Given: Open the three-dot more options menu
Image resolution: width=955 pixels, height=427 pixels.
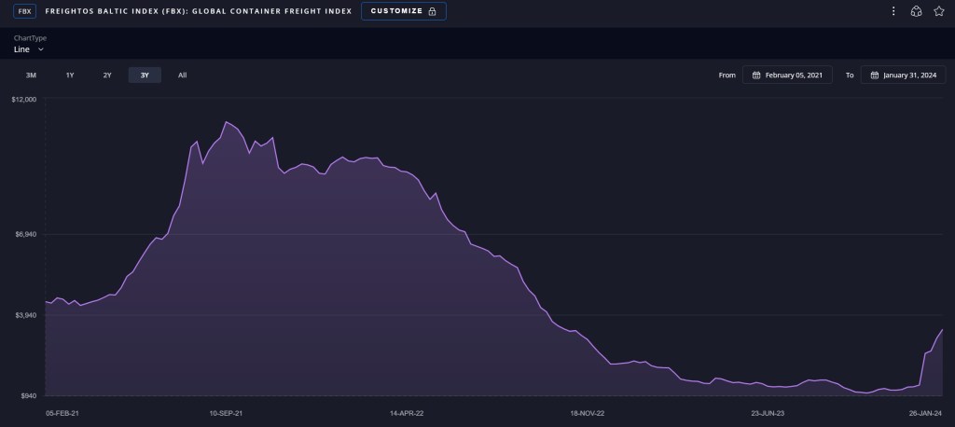Looking at the screenshot, I should click(x=893, y=11).
